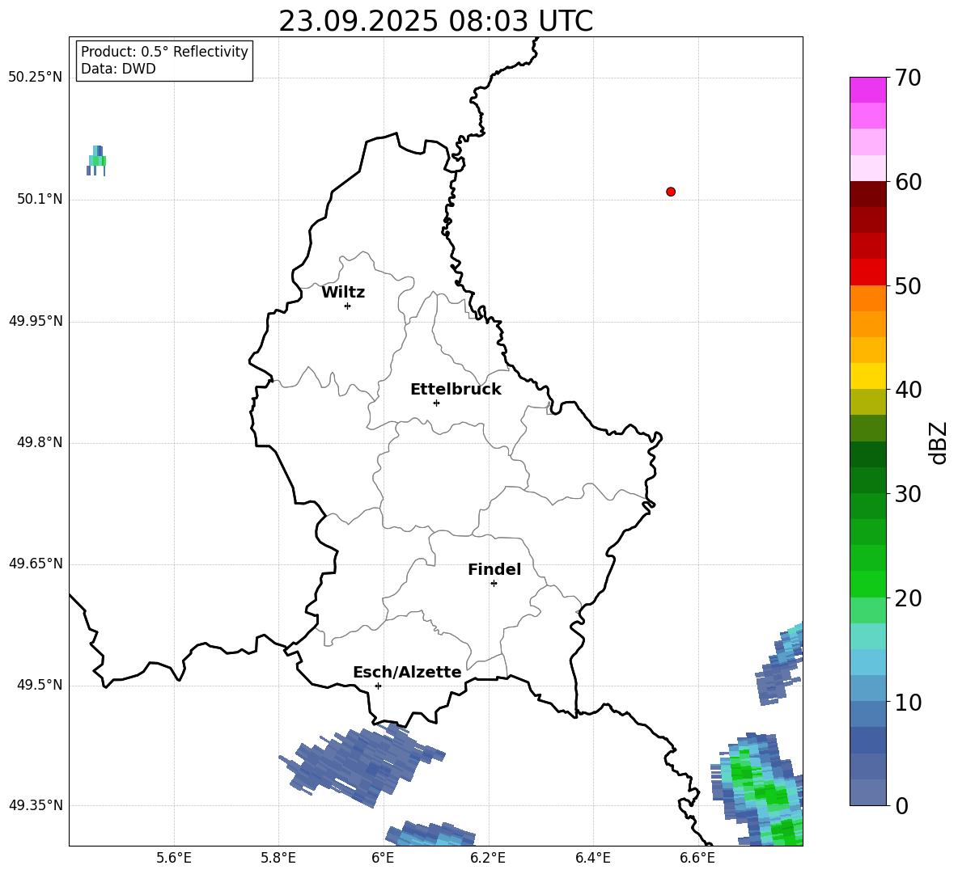The image size is (958, 874).
Task: Click the 20 tick label on colorbar
Action: pyautogui.click(x=908, y=598)
